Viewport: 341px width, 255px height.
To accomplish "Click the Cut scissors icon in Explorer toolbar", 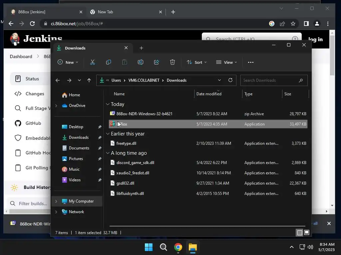I will 93,62.
